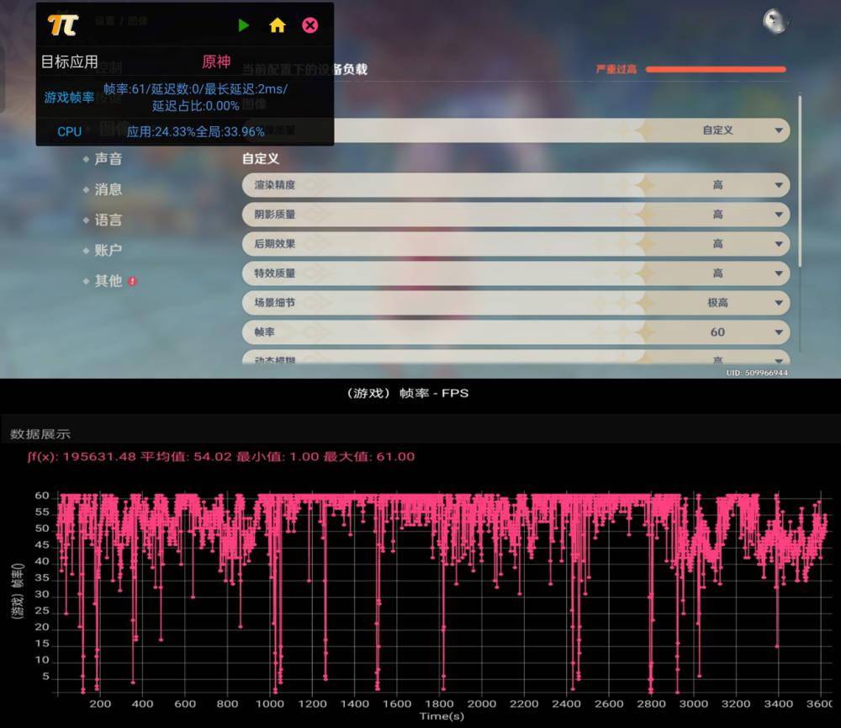Close the overlay with the pink X

[x=310, y=25]
